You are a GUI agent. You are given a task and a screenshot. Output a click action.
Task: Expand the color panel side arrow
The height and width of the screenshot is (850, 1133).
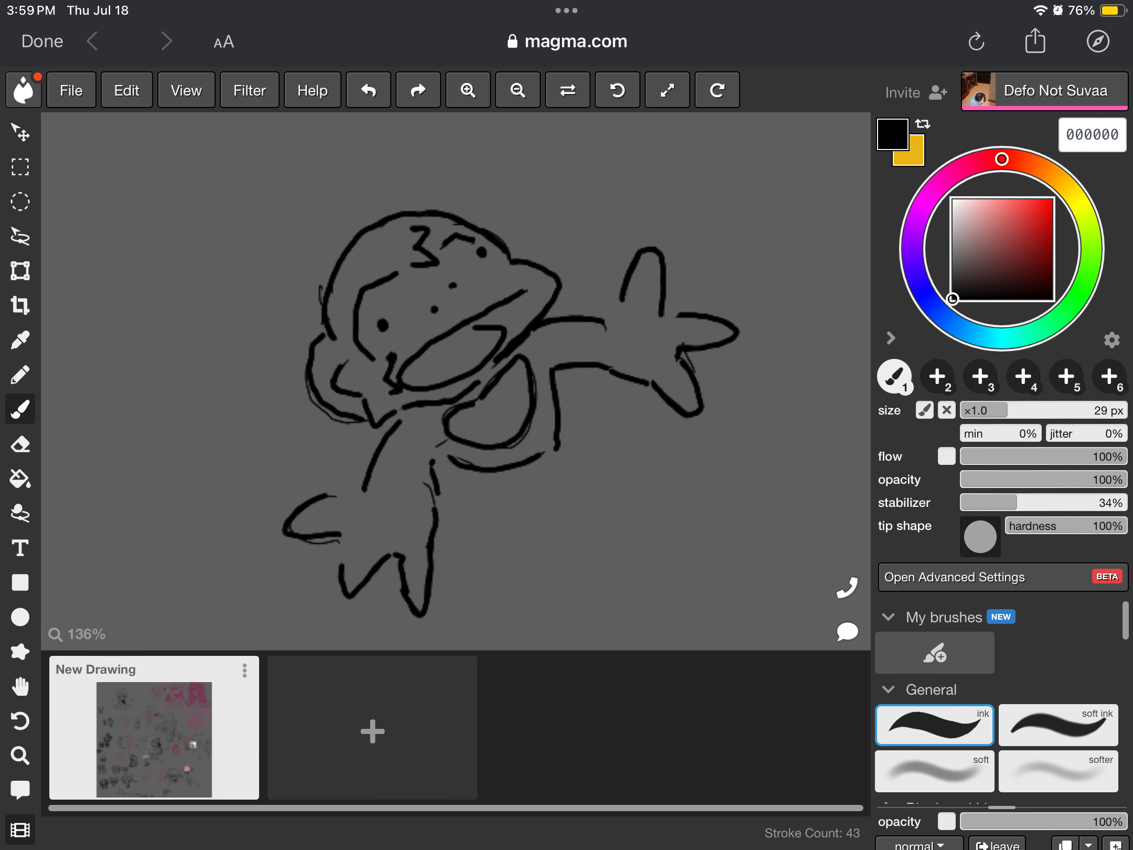[x=891, y=338]
